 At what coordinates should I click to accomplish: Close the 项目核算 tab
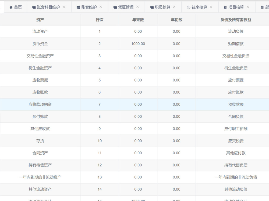pyautogui.click(x=248, y=7)
